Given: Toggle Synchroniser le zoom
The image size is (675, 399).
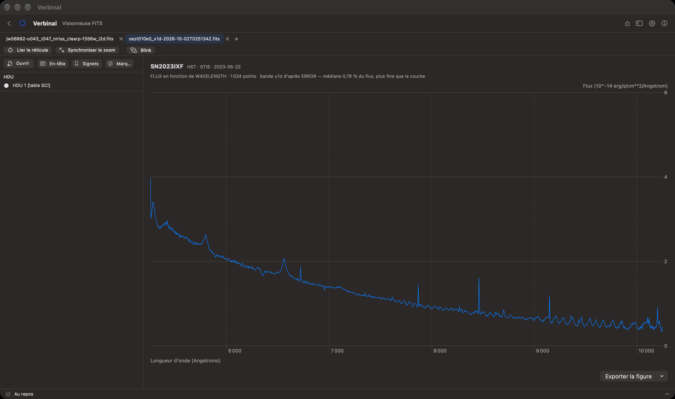Looking at the screenshot, I should (x=87, y=50).
